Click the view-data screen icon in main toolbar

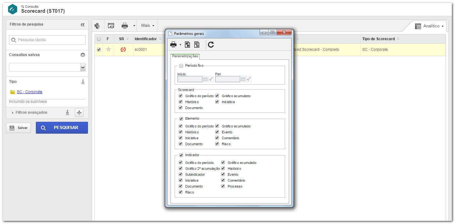pyautogui.click(x=111, y=26)
